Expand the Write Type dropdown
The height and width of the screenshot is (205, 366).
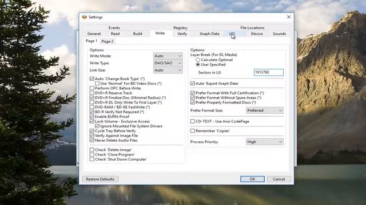click(x=168, y=63)
